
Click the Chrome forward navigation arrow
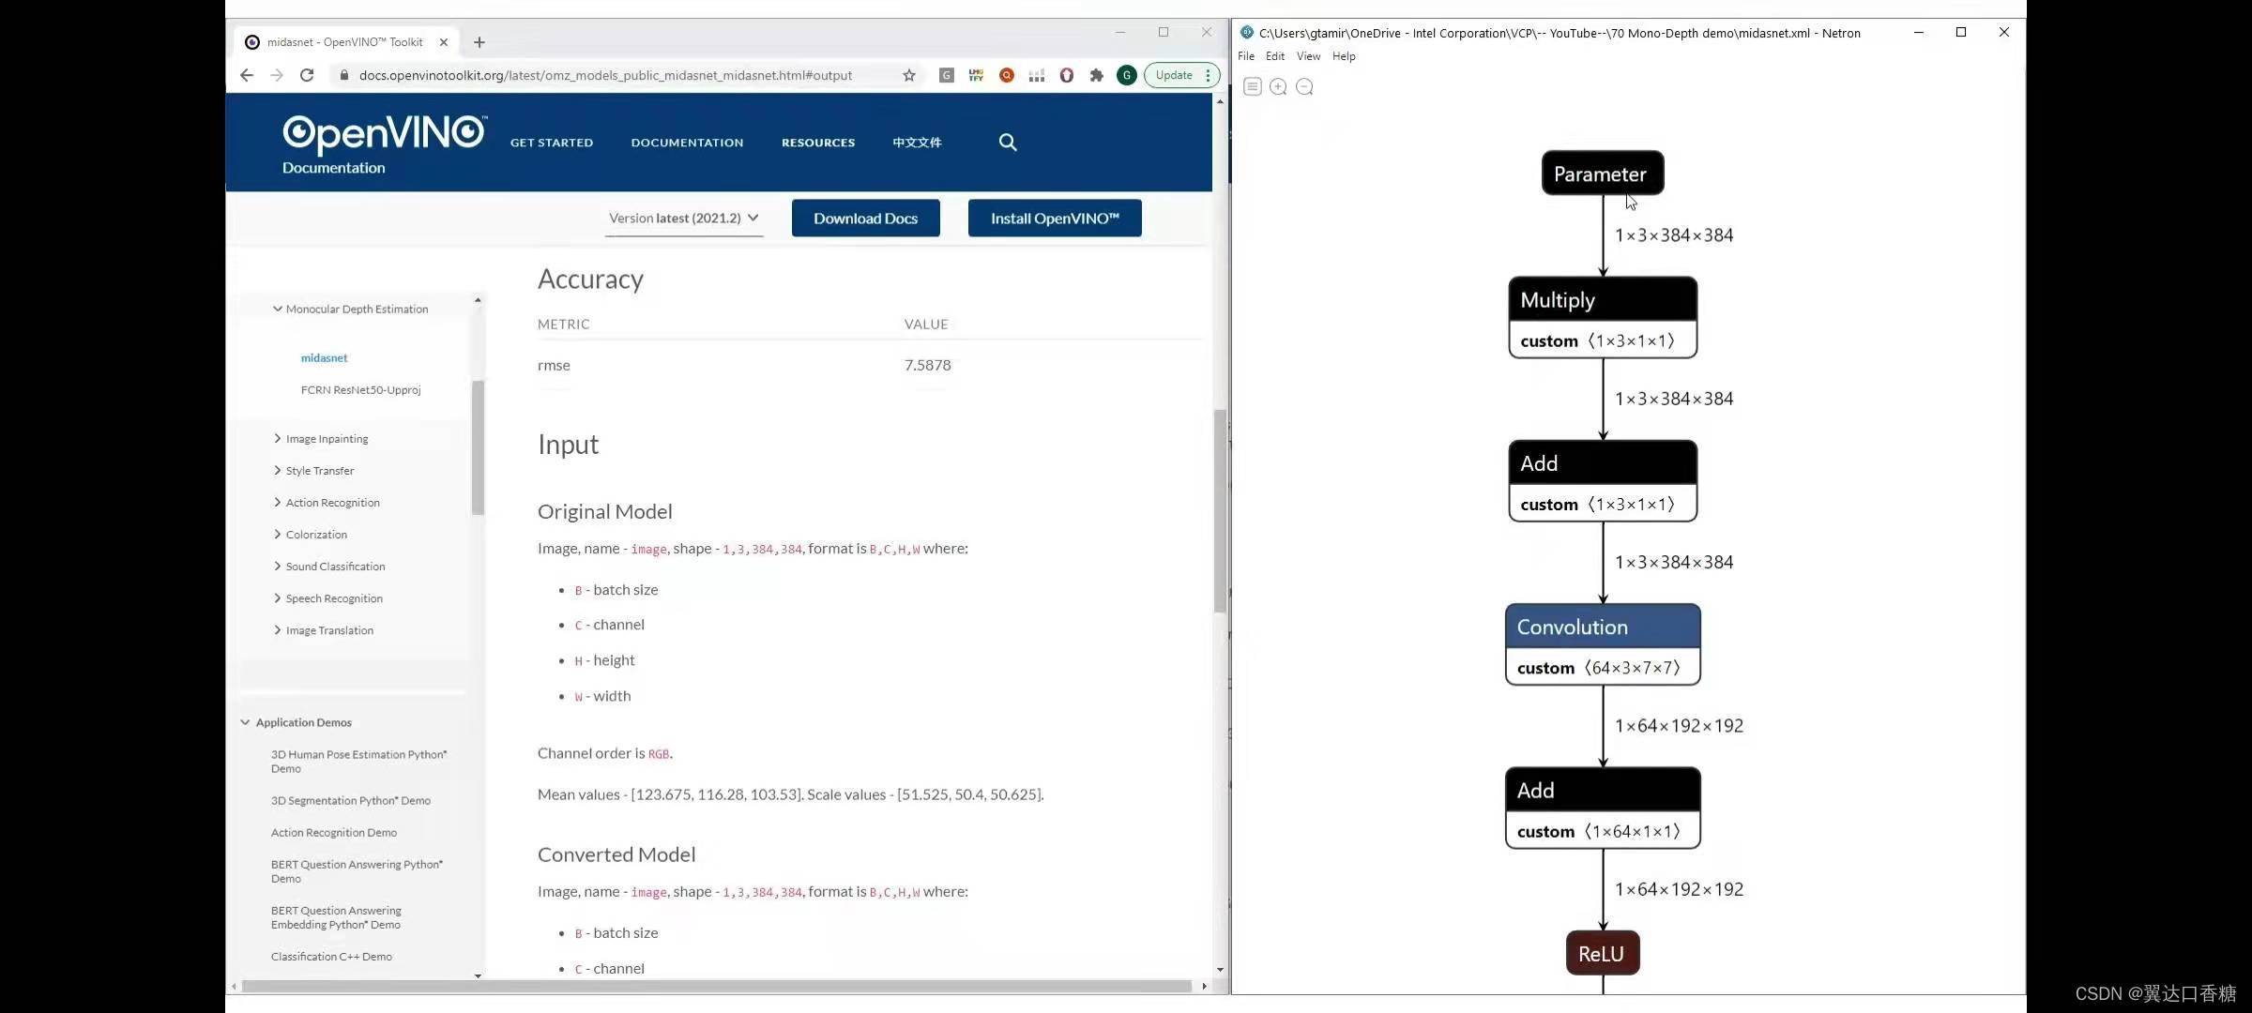click(x=277, y=75)
